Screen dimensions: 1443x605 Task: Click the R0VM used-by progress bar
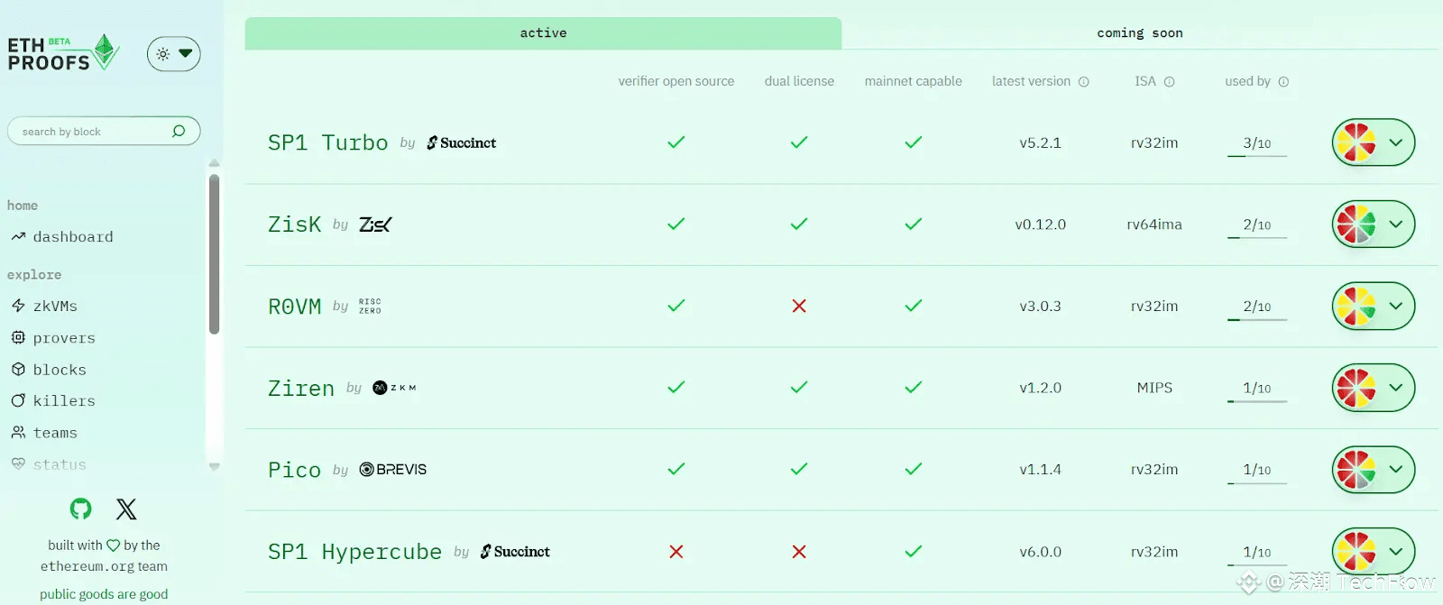point(1256,319)
